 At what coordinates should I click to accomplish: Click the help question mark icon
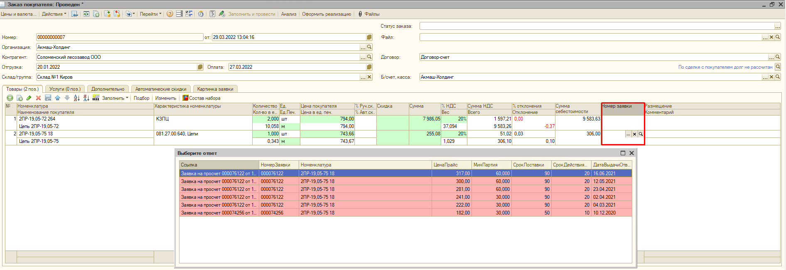169,14
